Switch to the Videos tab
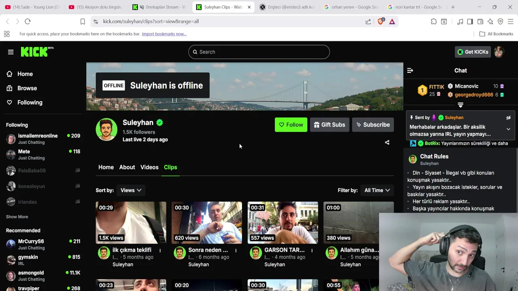The width and height of the screenshot is (518, 291). (149, 167)
